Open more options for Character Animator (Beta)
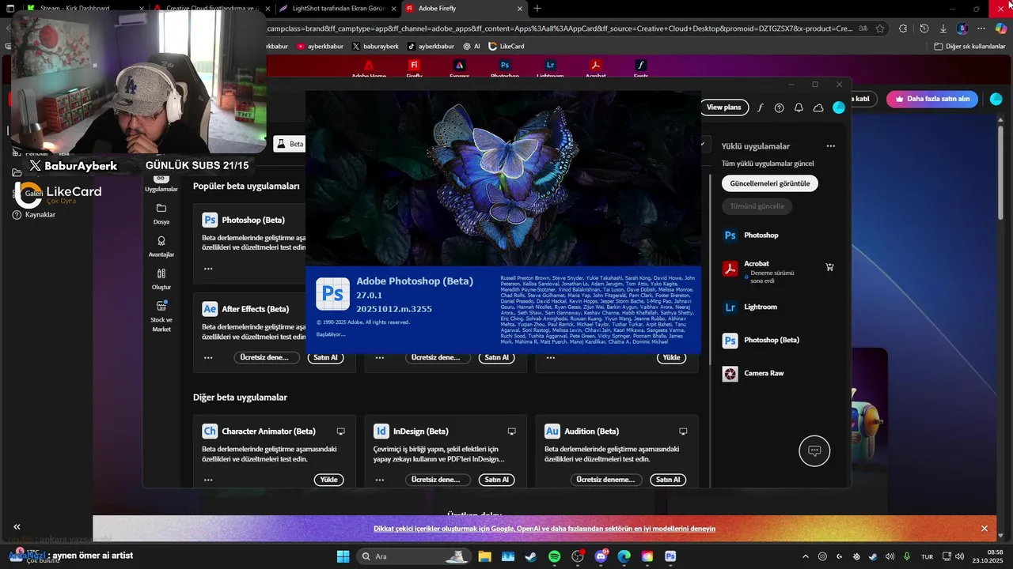The image size is (1013, 569). click(208, 480)
